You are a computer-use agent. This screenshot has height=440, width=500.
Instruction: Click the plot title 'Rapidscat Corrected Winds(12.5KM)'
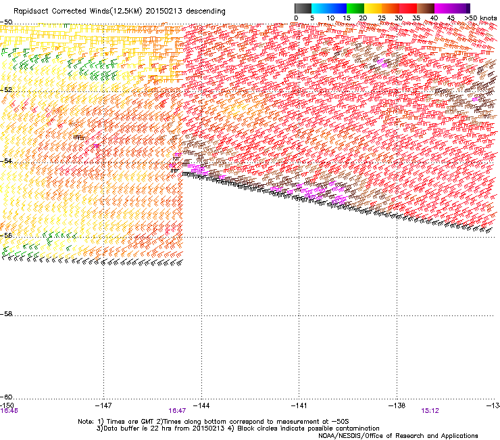pyautogui.click(x=78, y=12)
